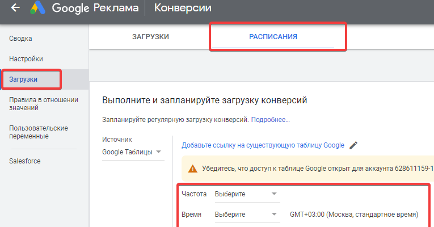Click the Убедитесь, что доступ warning message
The image size is (434, 227).
point(318,169)
